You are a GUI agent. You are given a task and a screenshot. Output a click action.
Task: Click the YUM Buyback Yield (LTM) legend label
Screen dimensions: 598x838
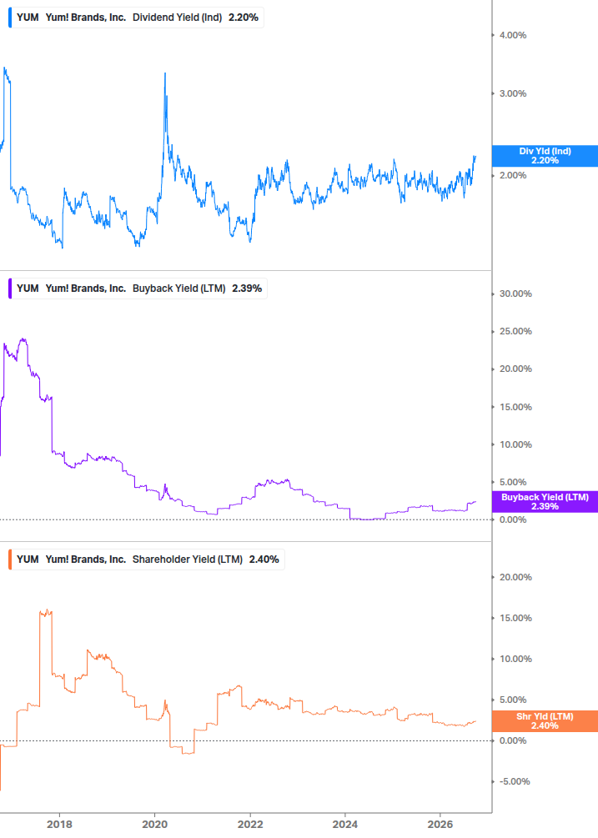pyautogui.click(x=138, y=289)
